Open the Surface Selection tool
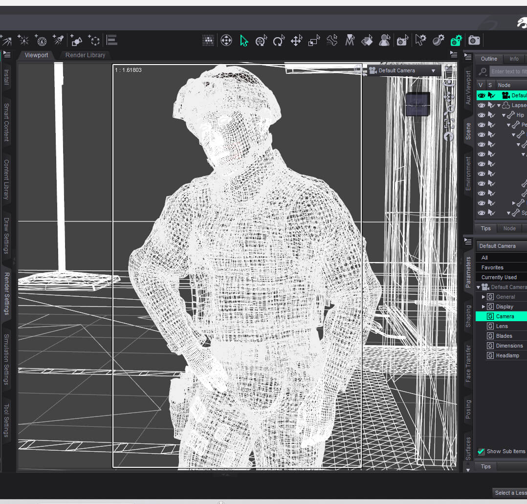The height and width of the screenshot is (504, 527). tap(367, 41)
